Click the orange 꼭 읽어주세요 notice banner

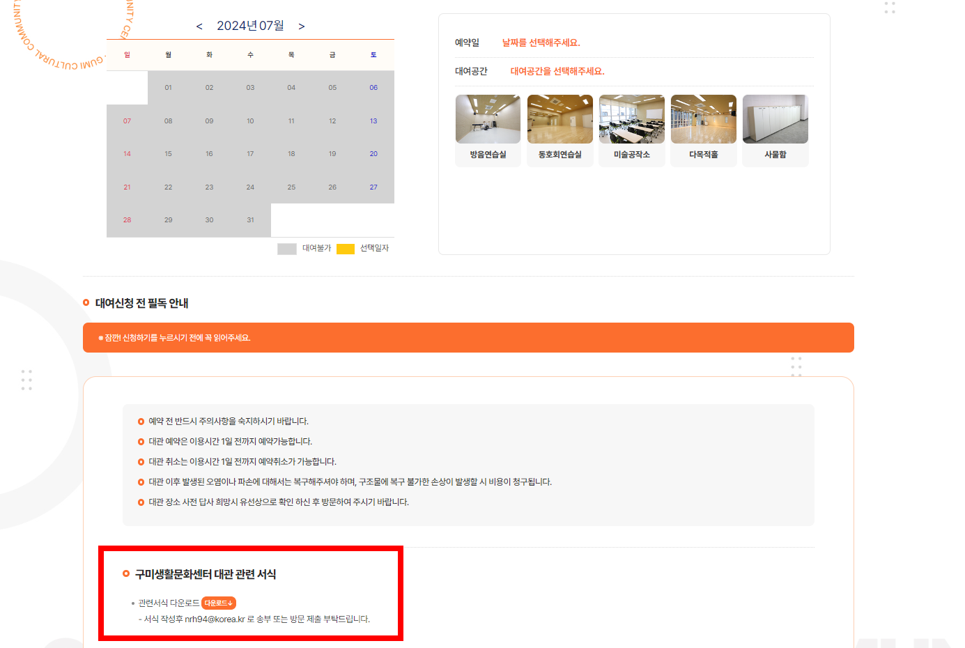coord(468,337)
